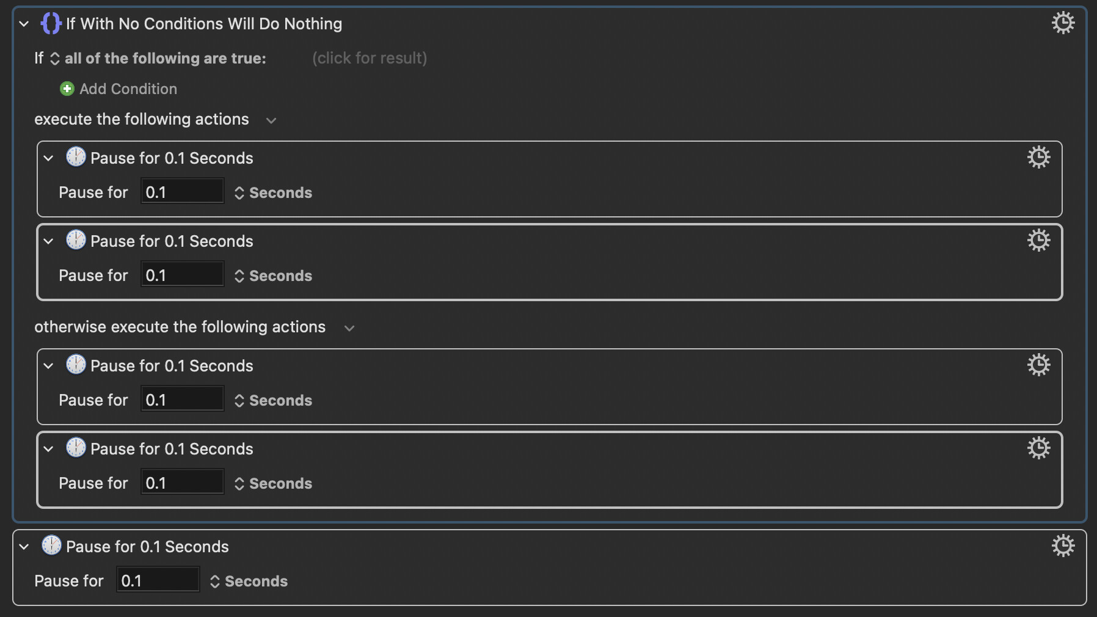Open gear menu of second Pause under otherwise actions
The height and width of the screenshot is (617, 1097).
1038,448
